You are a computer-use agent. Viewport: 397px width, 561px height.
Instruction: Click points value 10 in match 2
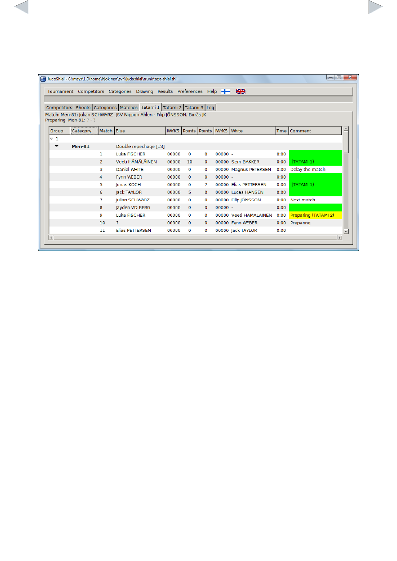tap(189, 162)
